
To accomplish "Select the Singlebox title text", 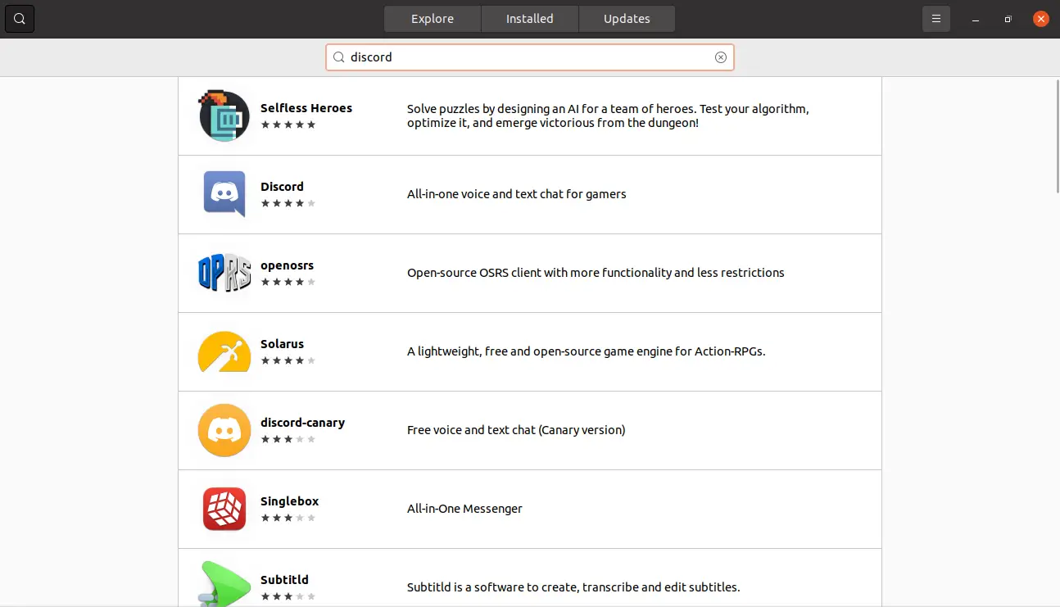I will click(x=289, y=501).
